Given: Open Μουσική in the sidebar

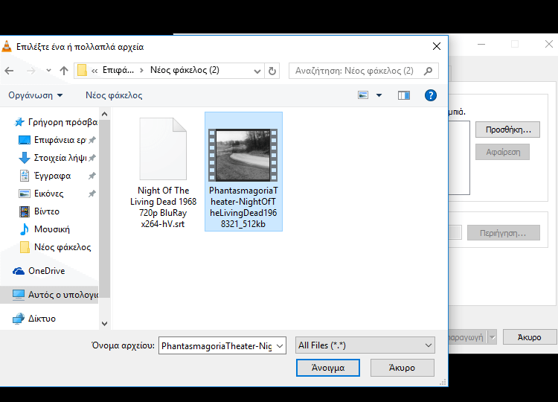Looking at the screenshot, I should (45, 229).
